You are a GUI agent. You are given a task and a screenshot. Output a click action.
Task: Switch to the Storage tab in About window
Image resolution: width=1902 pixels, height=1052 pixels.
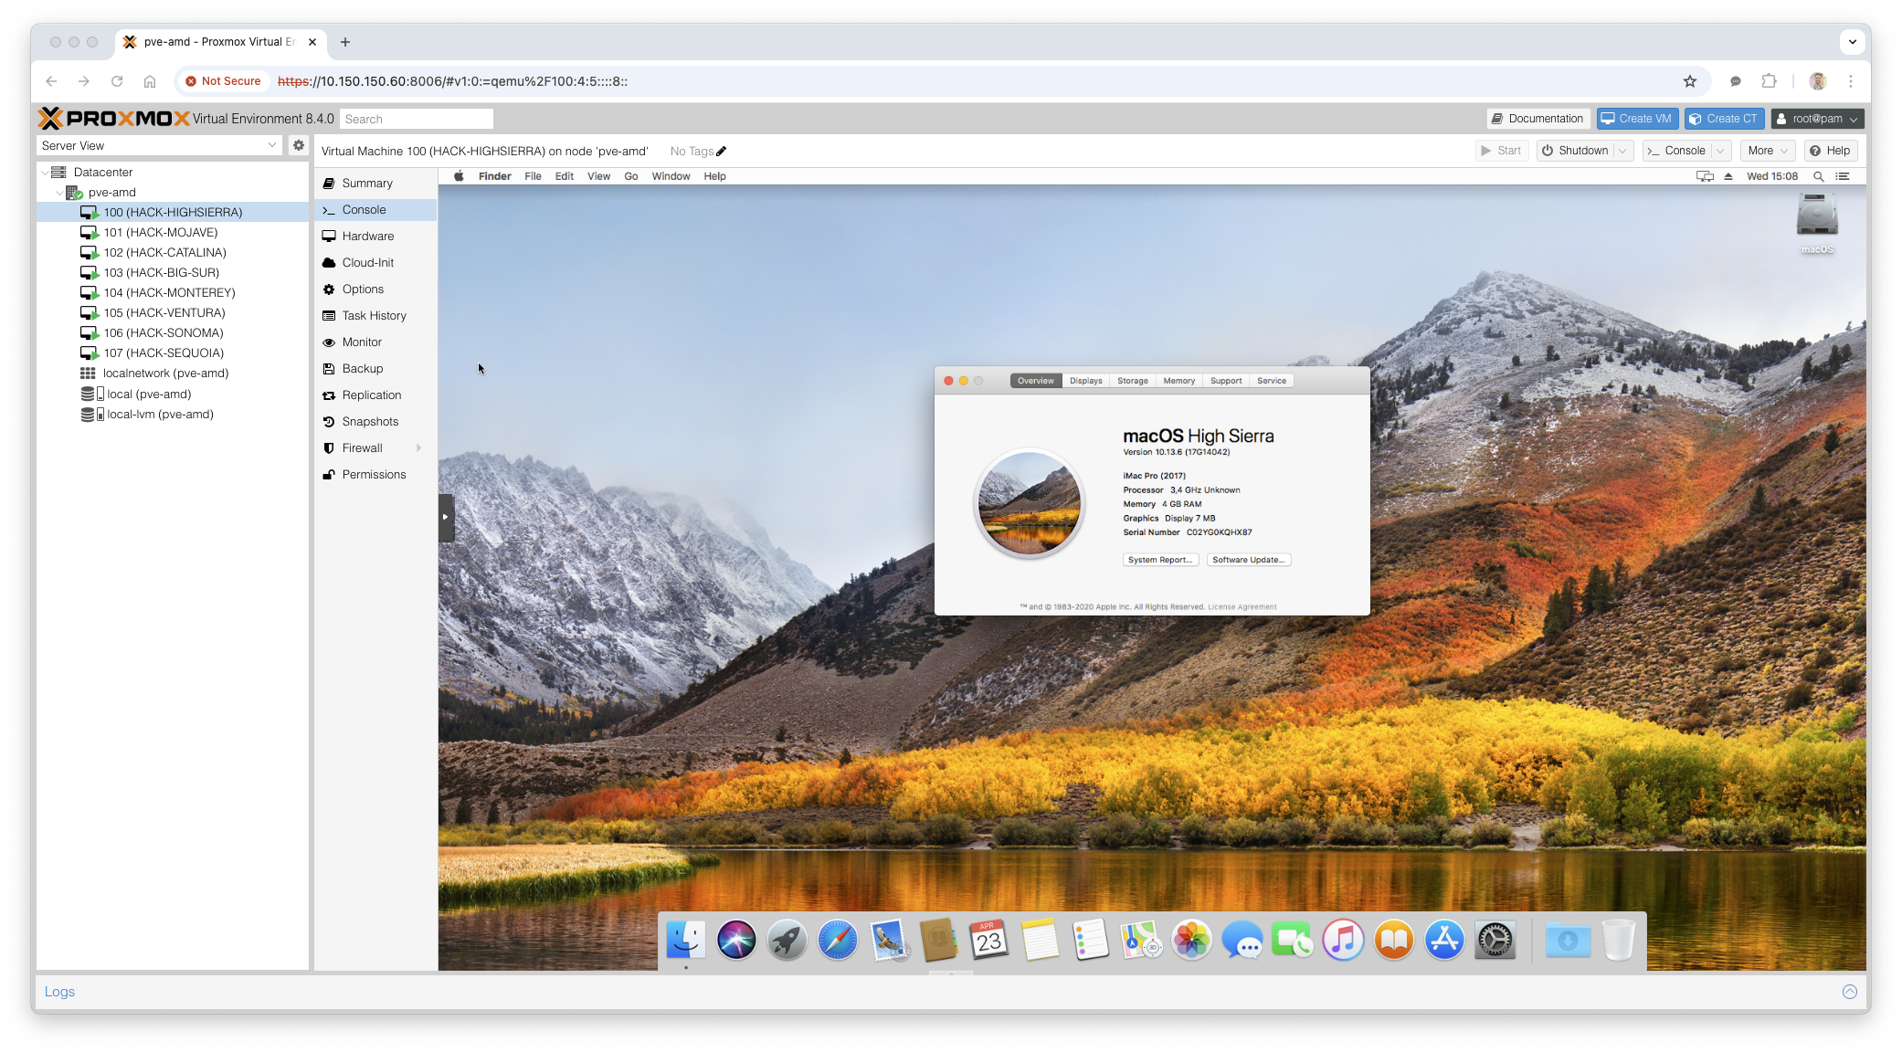[x=1132, y=381]
